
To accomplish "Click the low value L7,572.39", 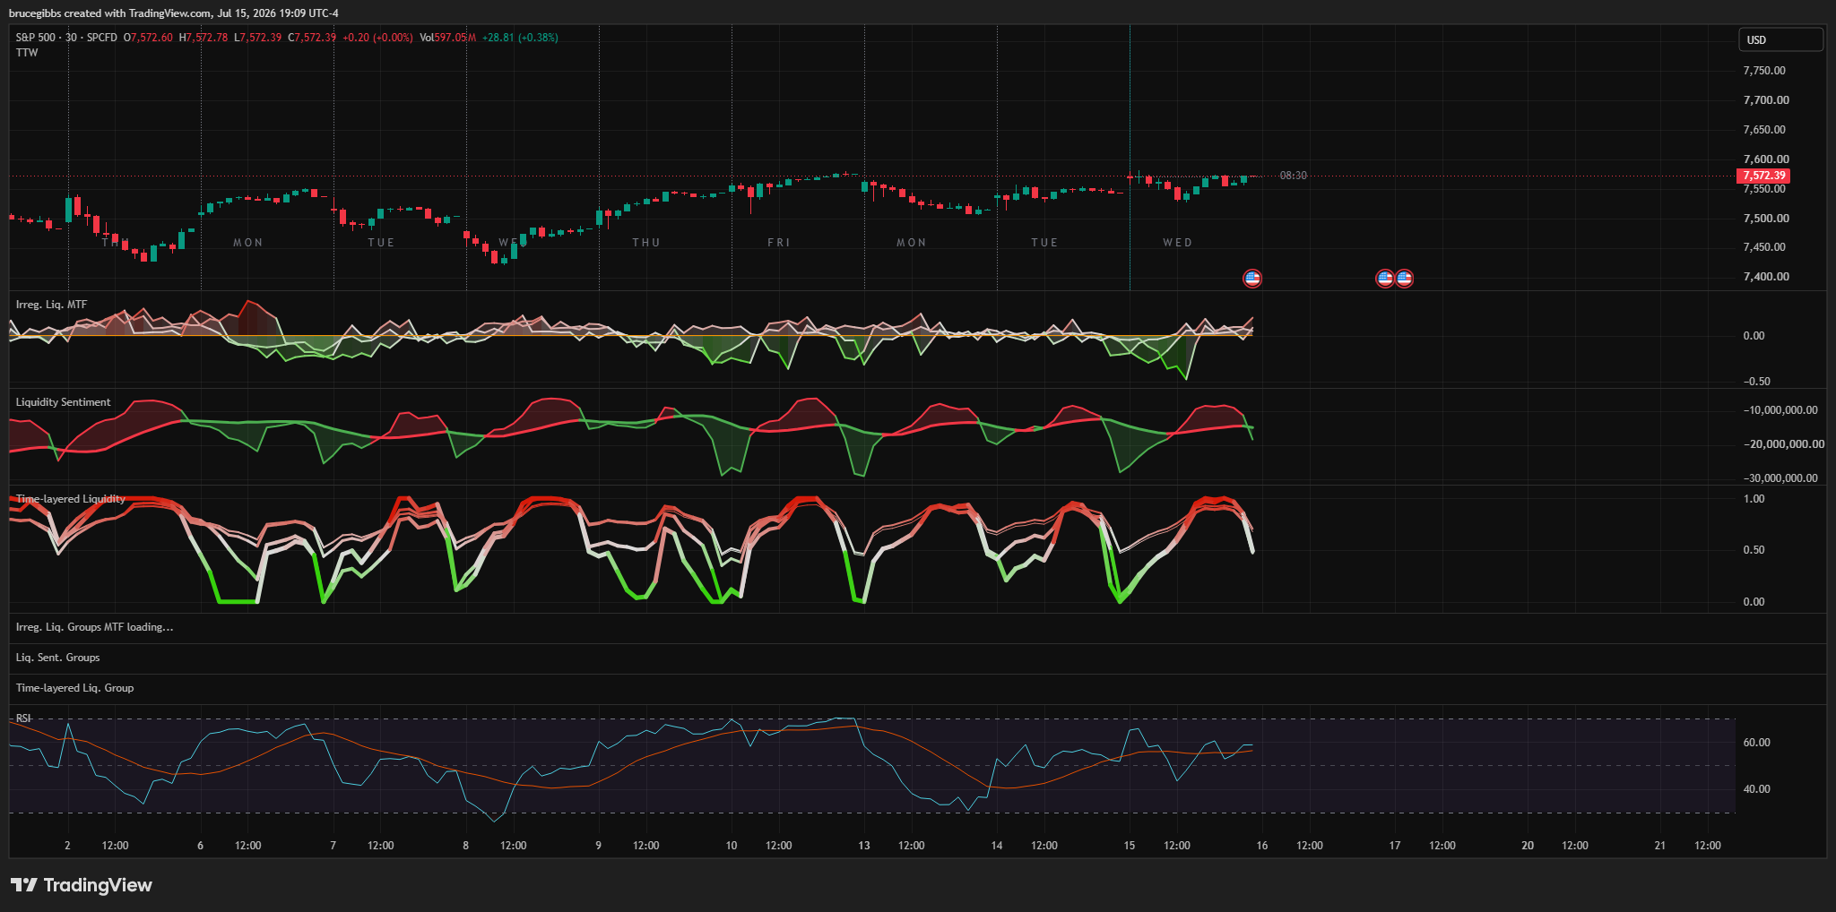I will (x=258, y=38).
